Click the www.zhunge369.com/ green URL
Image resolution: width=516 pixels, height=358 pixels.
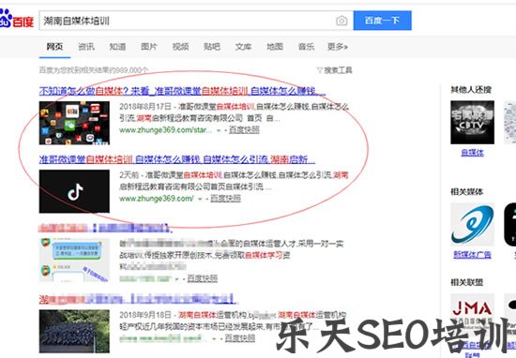(x=157, y=199)
